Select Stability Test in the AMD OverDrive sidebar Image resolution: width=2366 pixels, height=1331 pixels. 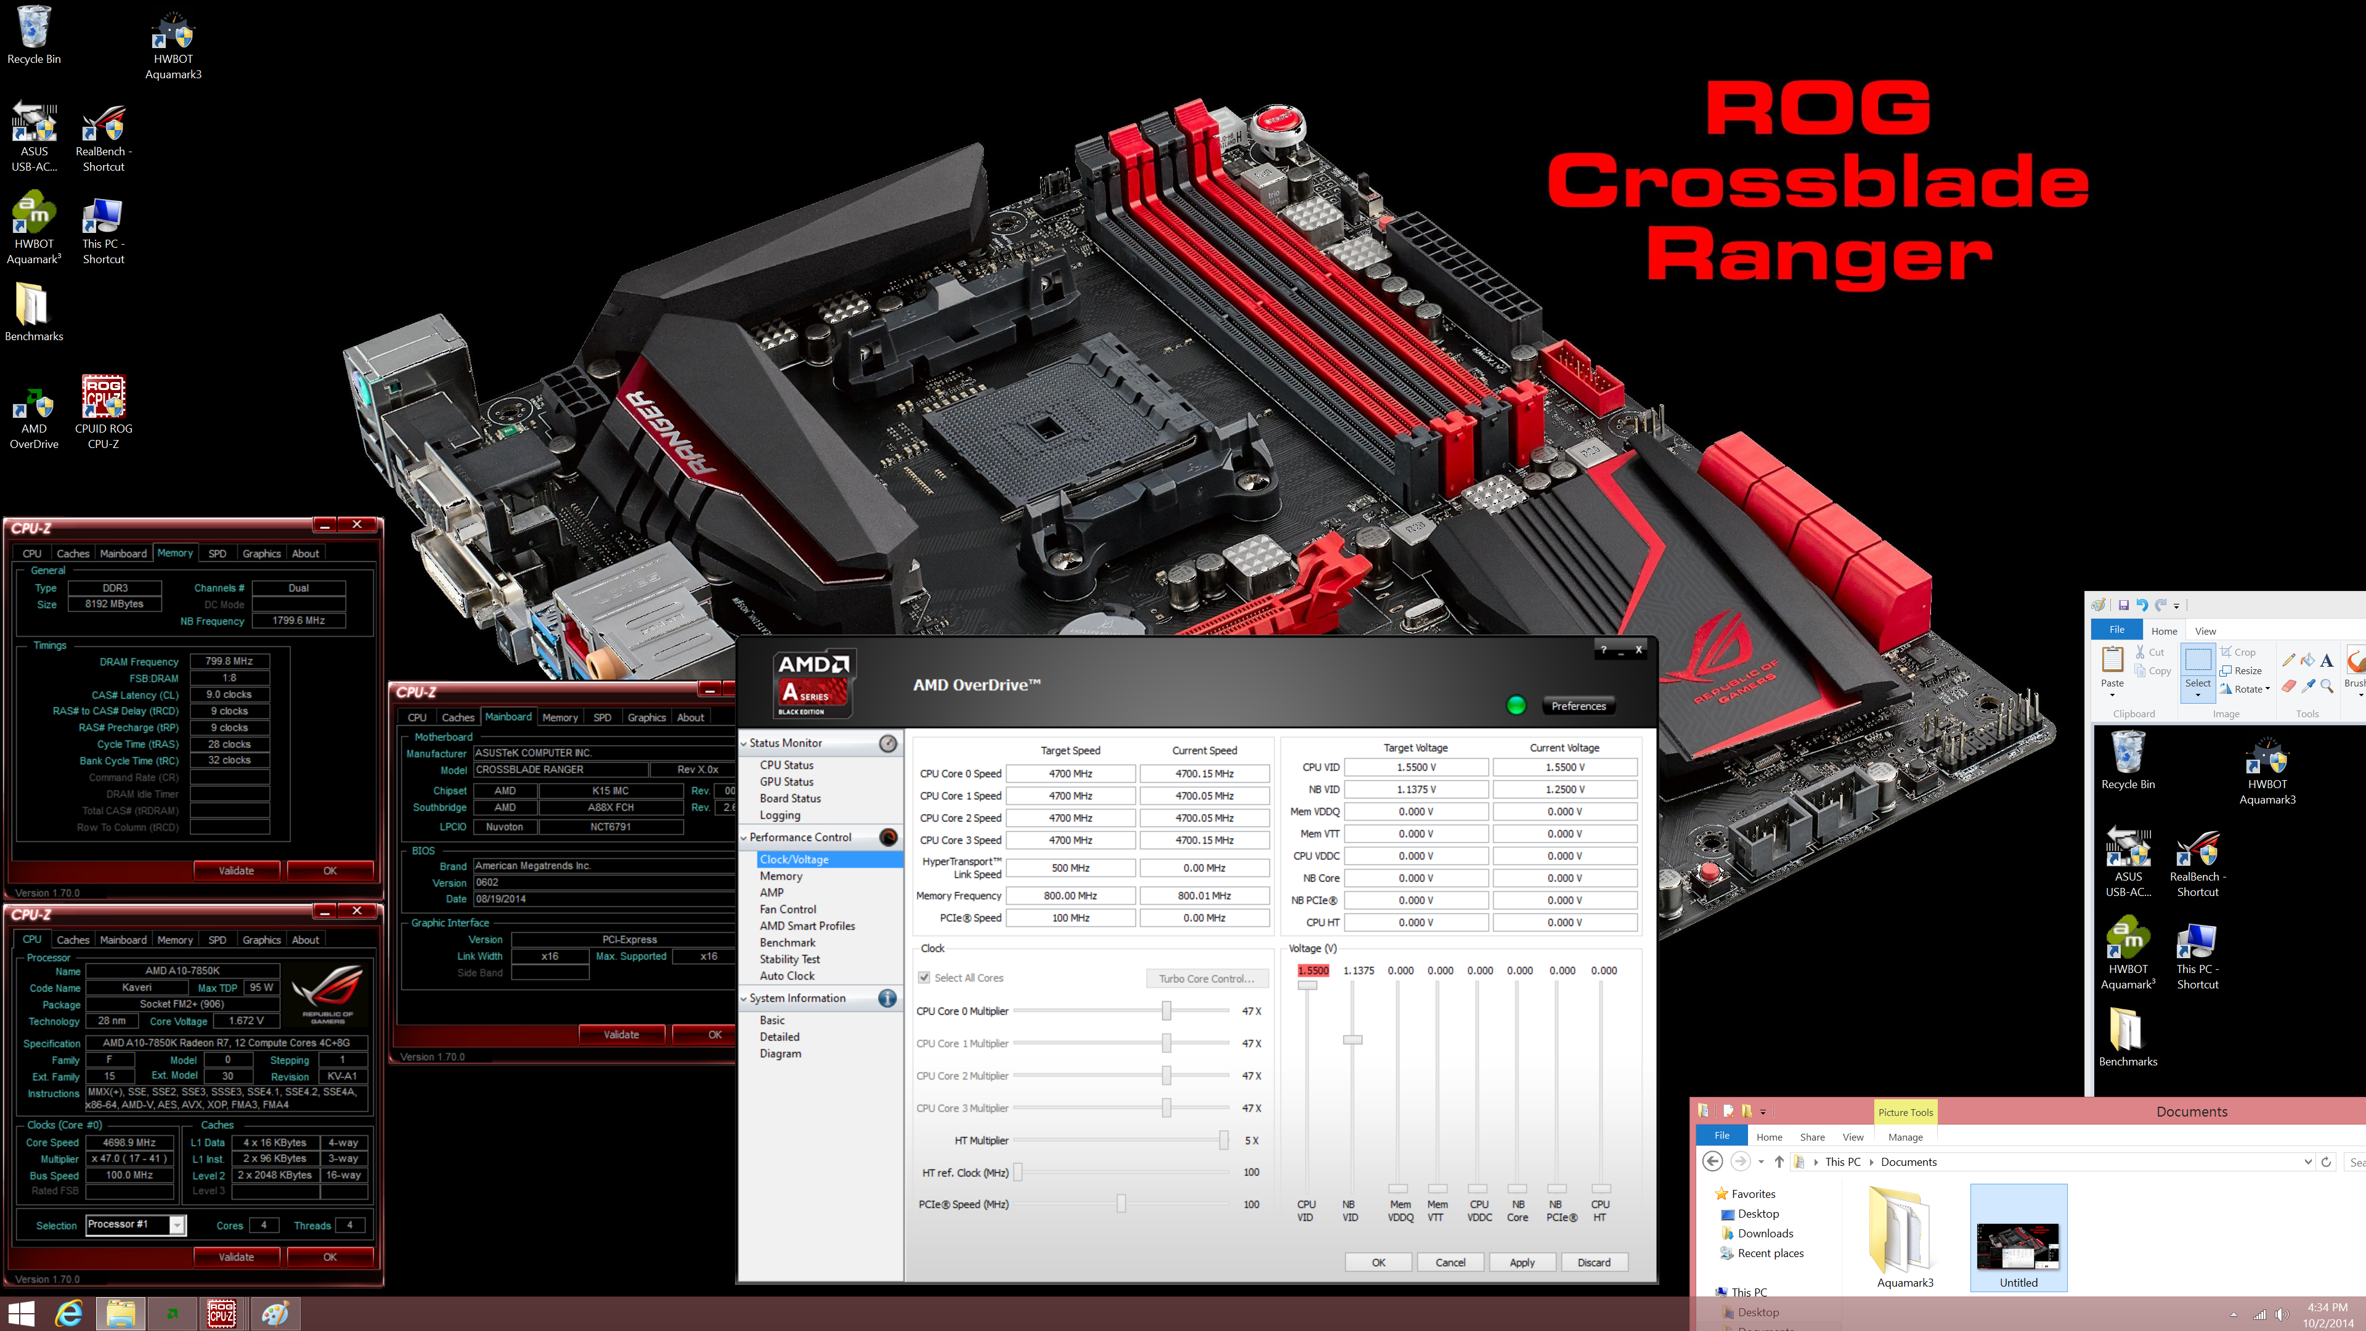click(x=789, y=959)
